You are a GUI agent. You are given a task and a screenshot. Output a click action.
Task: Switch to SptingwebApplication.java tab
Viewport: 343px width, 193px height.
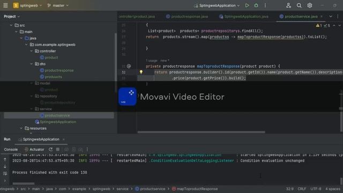pos(244,17)
